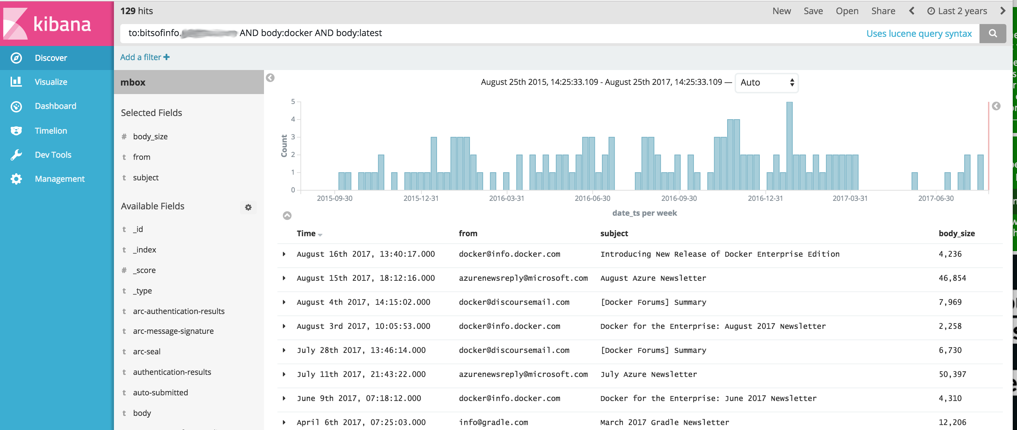The height and width of the screenshot is (430, 1017).
Task: Click the number type icon of body_size field
Action: coord(124,136)
